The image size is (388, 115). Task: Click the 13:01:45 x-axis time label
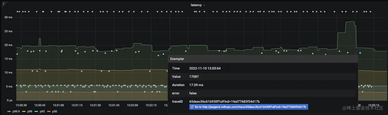114,105
